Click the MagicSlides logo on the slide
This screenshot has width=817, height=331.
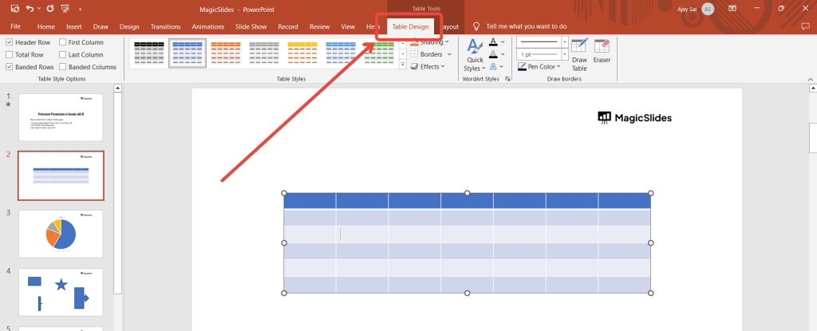pyautogui.click(x=634, y=118)
